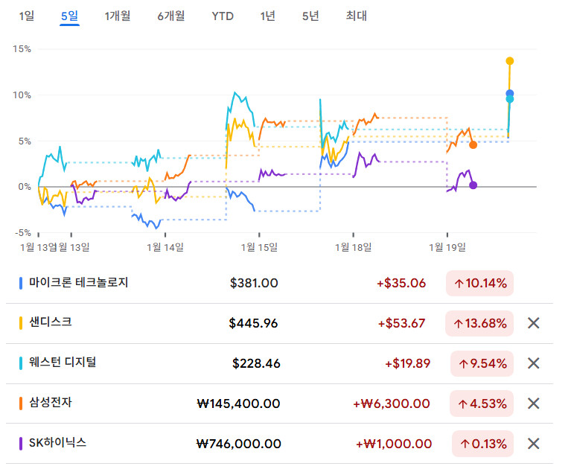The image size is (574, 469).
Task: Remove 삼성전자 with its X icon
Action: click(533, 403)
